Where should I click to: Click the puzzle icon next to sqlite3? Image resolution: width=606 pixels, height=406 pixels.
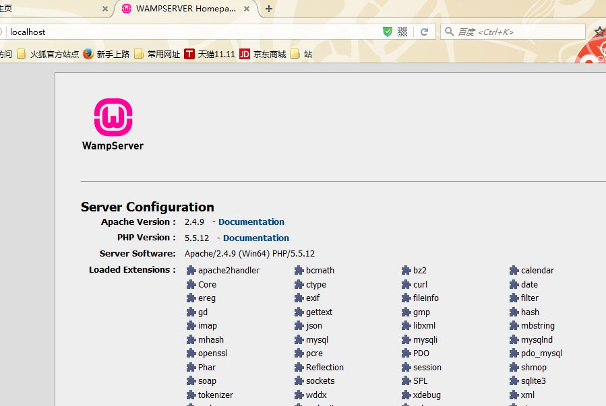coord(514,381)
